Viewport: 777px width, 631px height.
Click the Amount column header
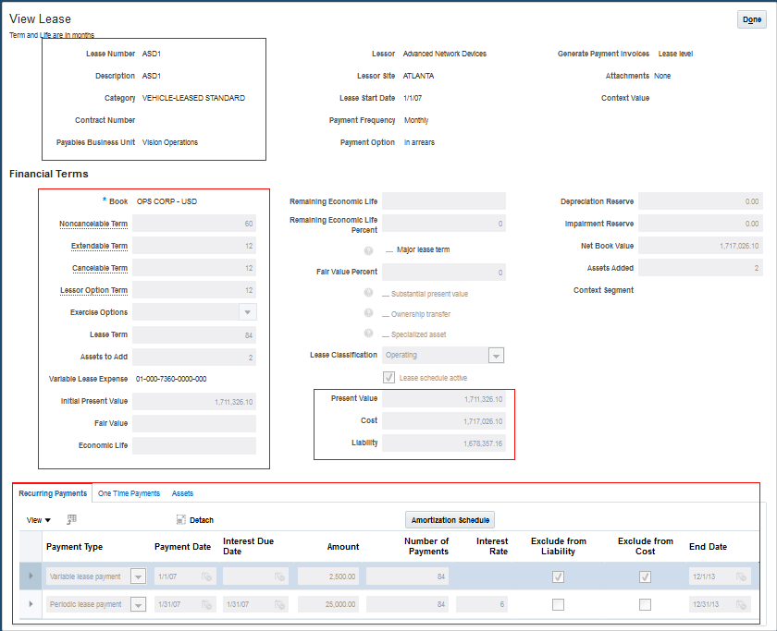tap(343, 547)
